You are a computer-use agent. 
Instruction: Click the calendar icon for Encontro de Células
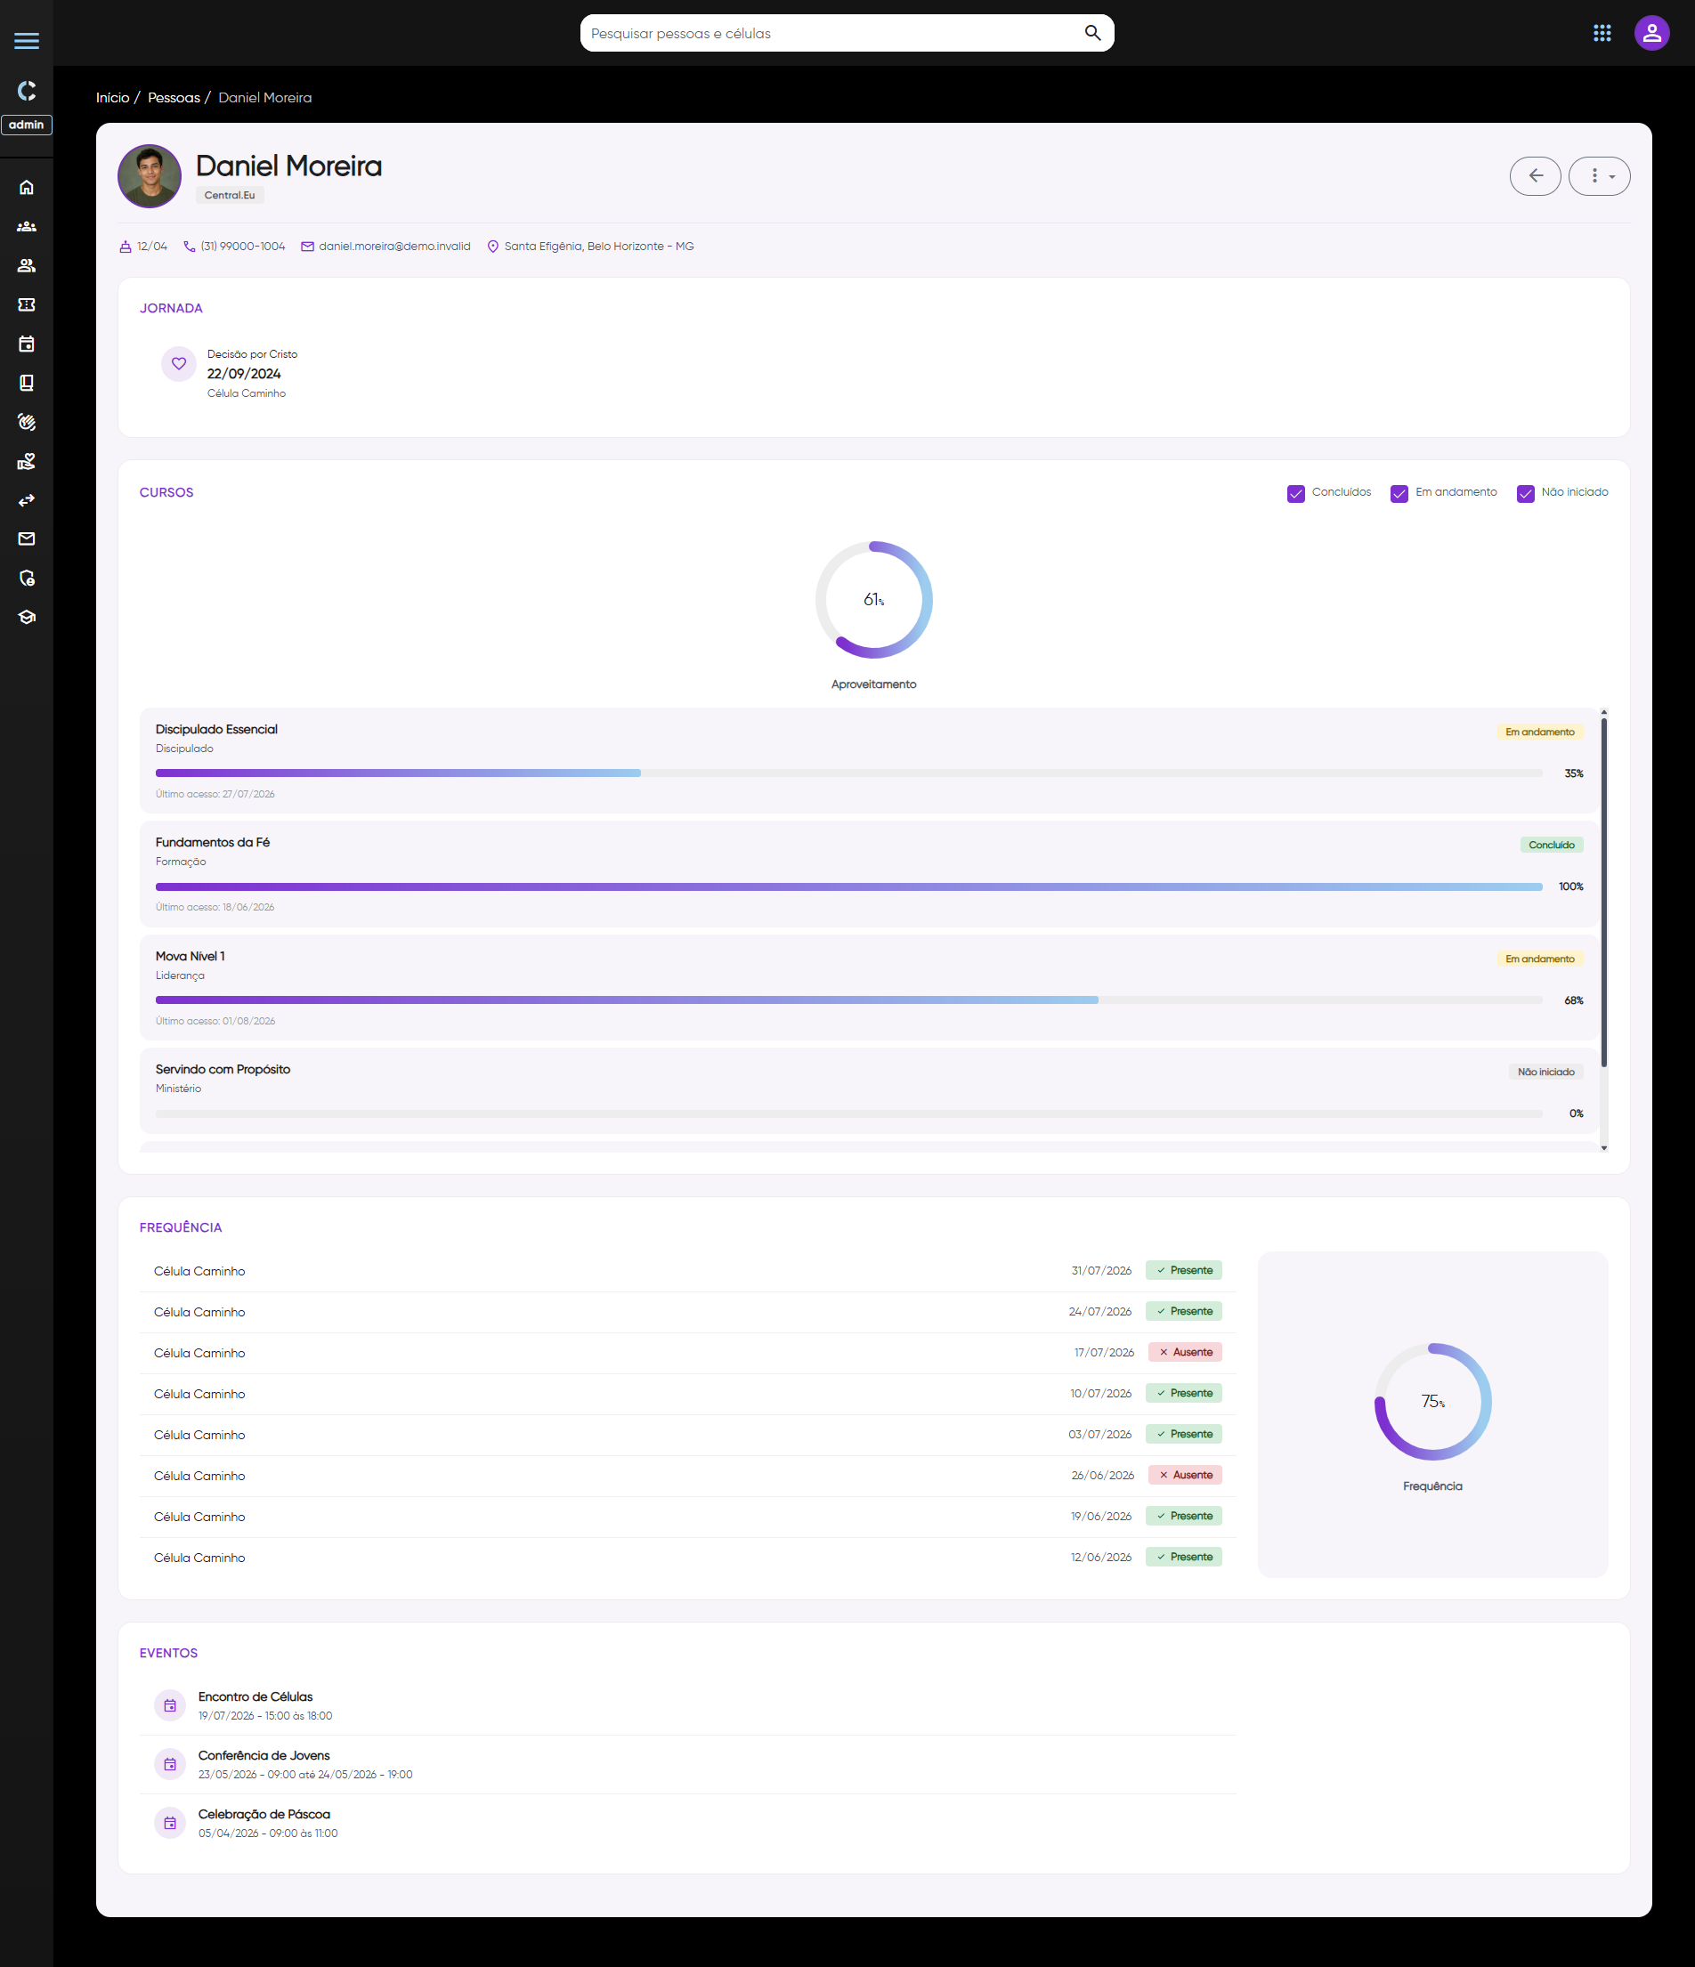170,1705
